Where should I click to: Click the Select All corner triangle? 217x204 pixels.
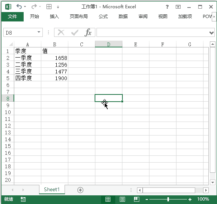11,44
